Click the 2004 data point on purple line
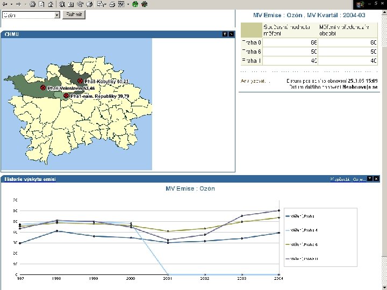This screenshot has height=290, width=387. pyautogui.click(x=279, y=211)
